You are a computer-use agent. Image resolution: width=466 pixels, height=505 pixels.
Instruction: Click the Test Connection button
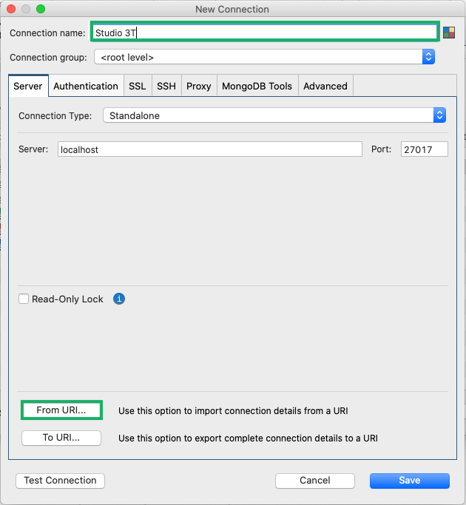60,481
